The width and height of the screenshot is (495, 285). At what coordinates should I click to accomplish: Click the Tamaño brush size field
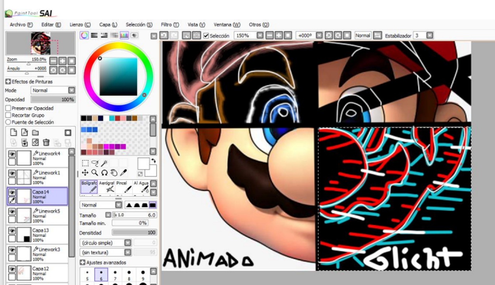click(x=134, y=215)
